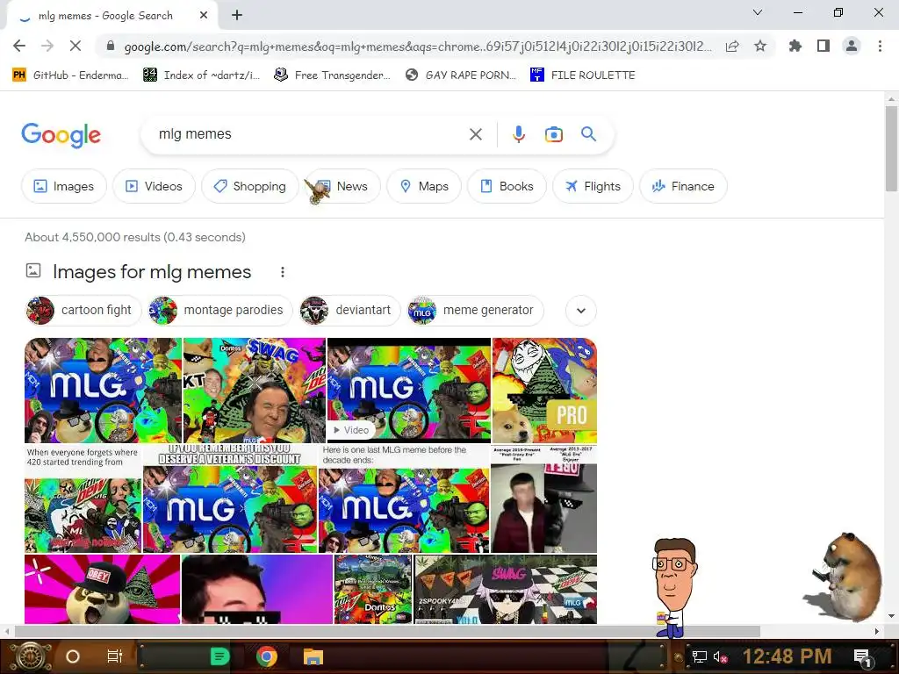Filter results by Videos

click(x=155, y=186)
